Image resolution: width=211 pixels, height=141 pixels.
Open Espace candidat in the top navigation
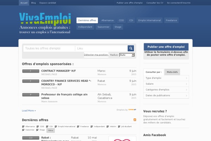47,3
